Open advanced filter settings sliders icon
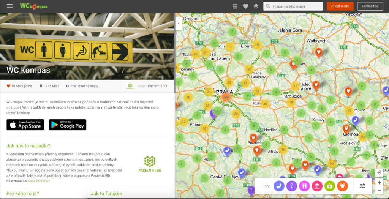This screenshot has height=199, width=389. [x=362, y=186]
